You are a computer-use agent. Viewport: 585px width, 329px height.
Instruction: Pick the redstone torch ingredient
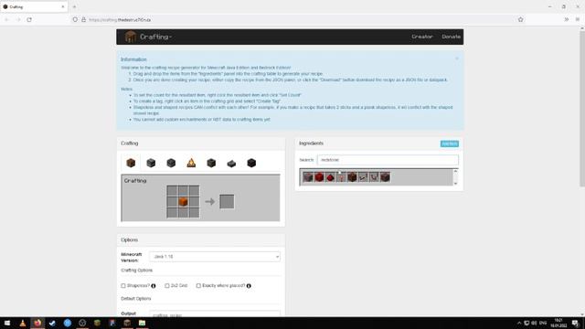click(341, 177)
